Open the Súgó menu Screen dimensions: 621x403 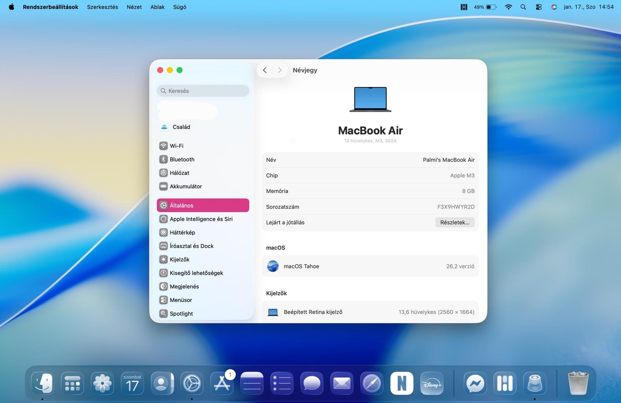[x=180, y=7]
